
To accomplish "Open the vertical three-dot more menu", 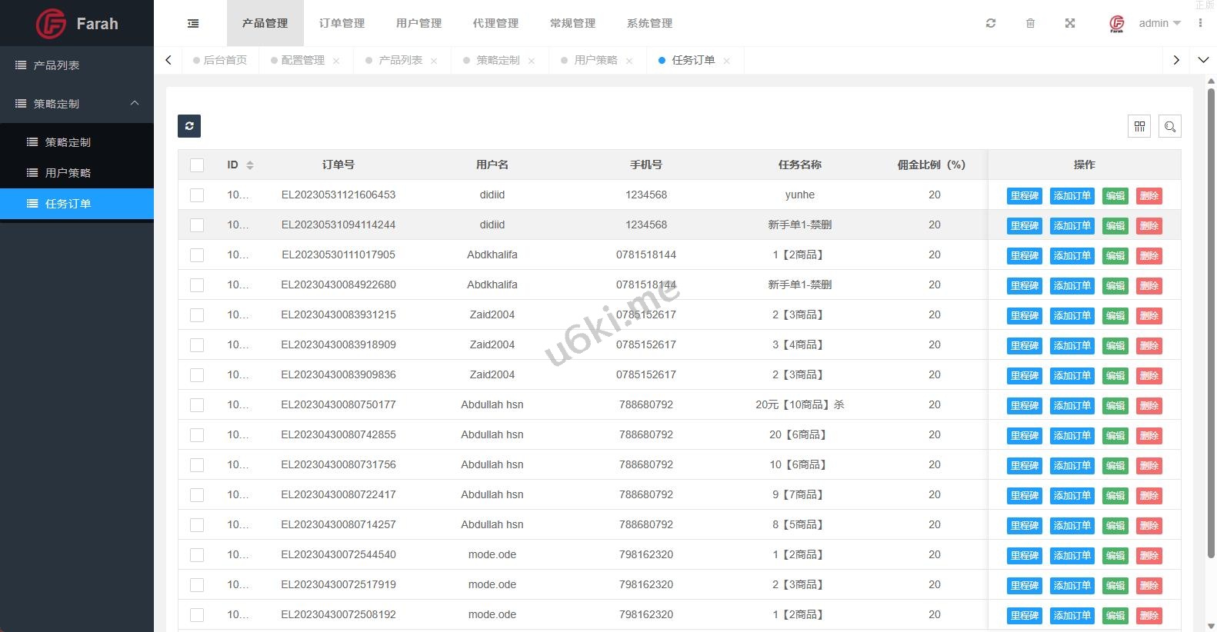I will (x=1200, y=24).
